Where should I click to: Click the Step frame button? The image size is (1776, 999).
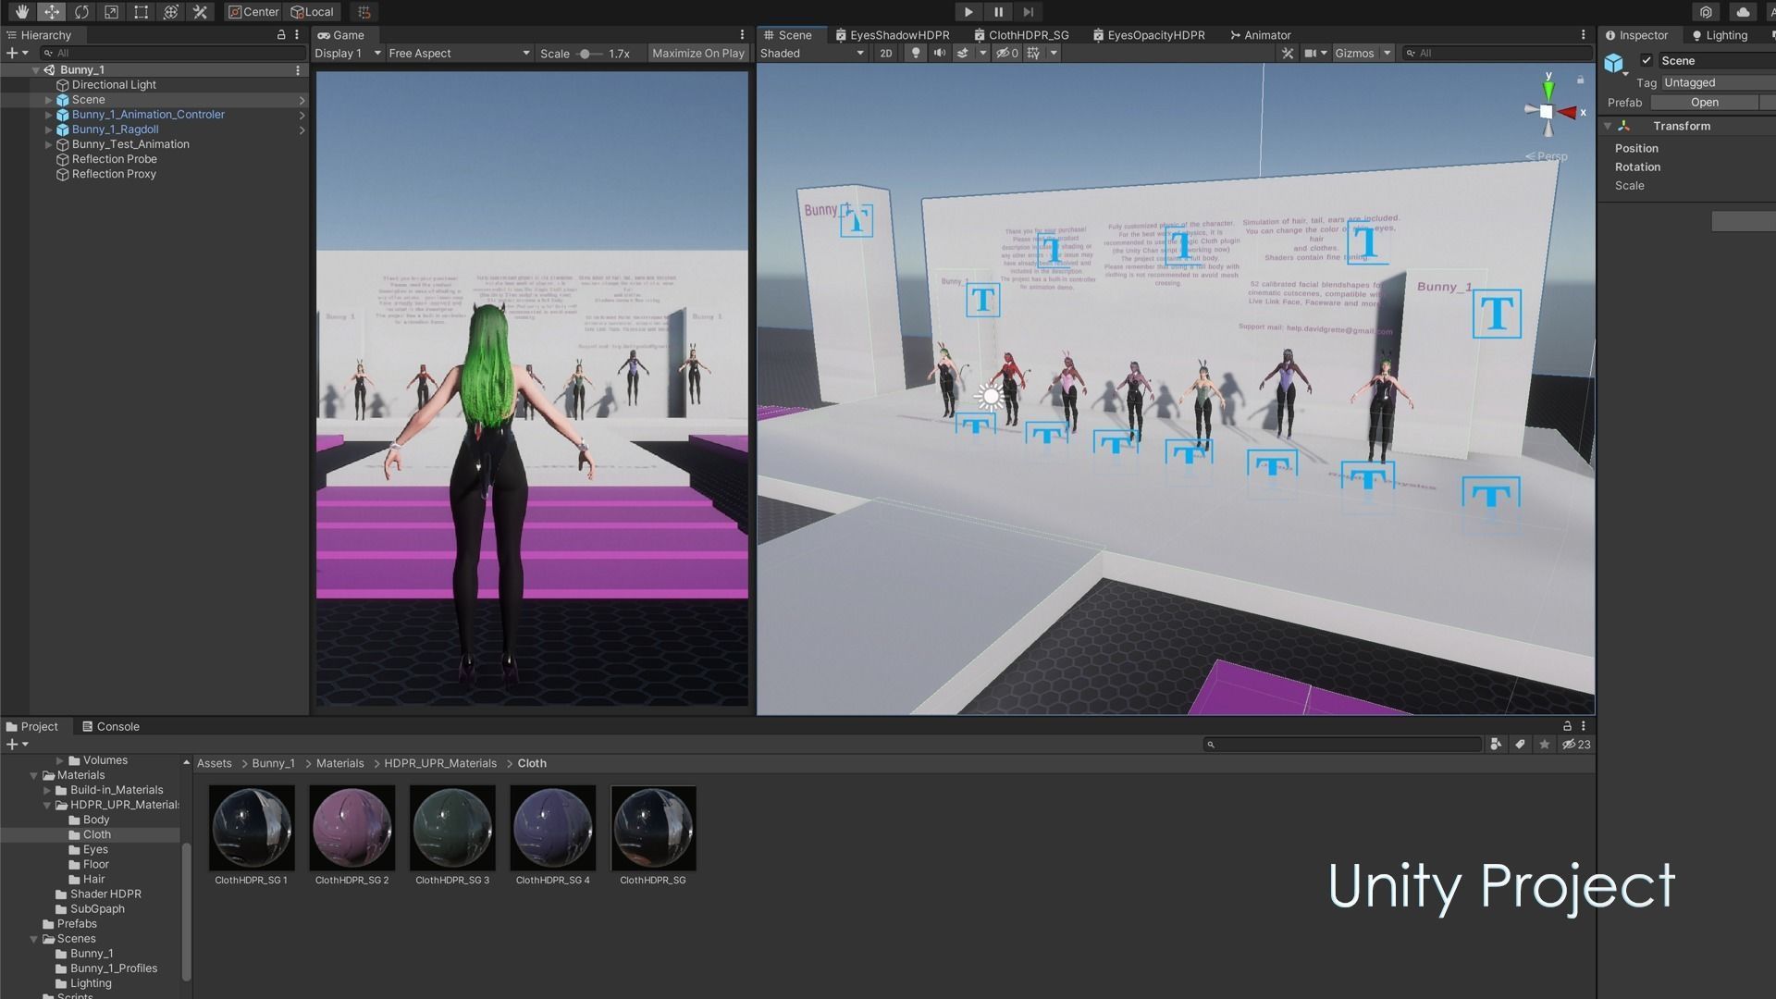(1028, 12)
